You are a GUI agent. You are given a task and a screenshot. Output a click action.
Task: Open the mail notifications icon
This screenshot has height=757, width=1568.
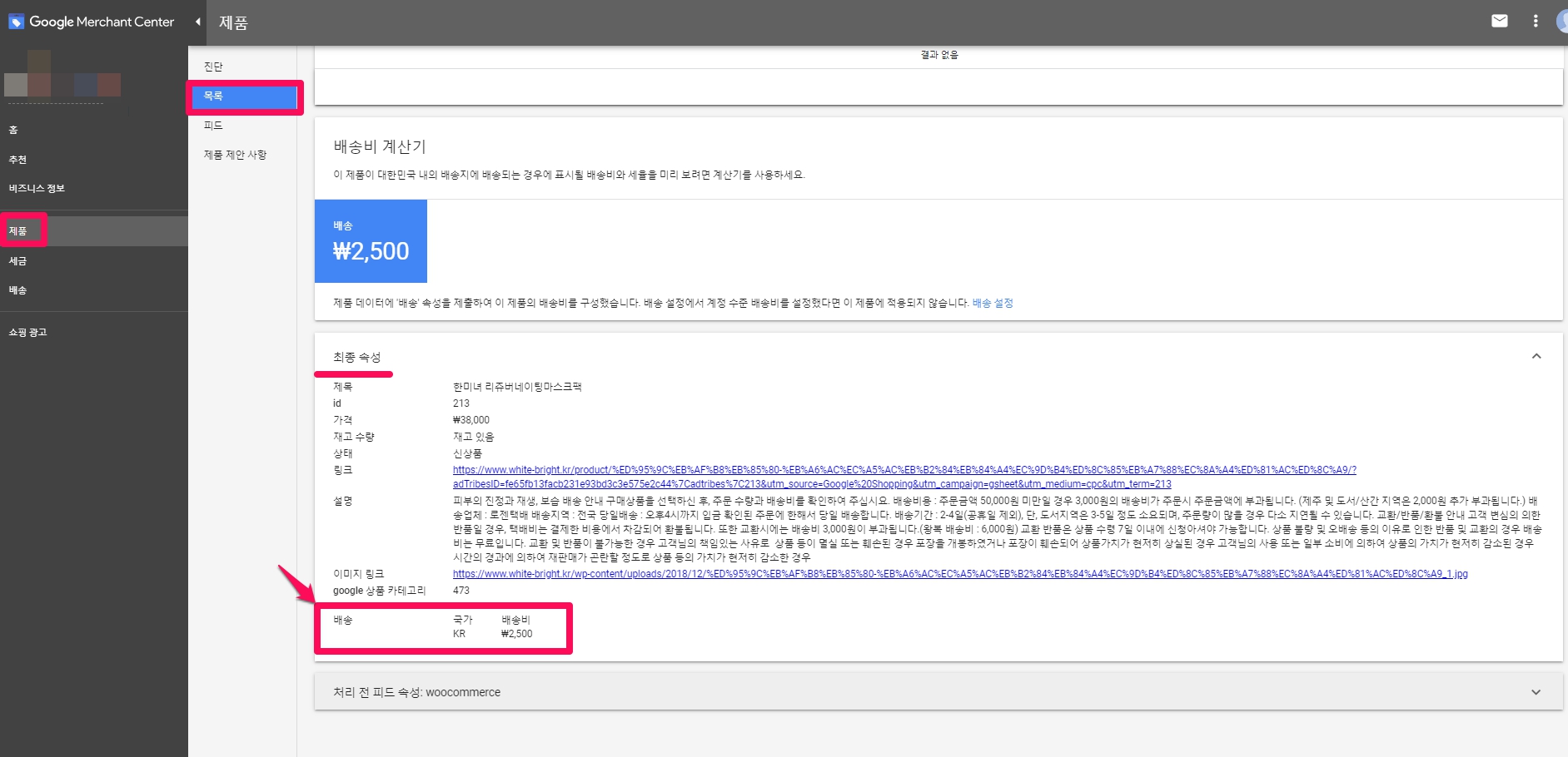click(1499, 22)
